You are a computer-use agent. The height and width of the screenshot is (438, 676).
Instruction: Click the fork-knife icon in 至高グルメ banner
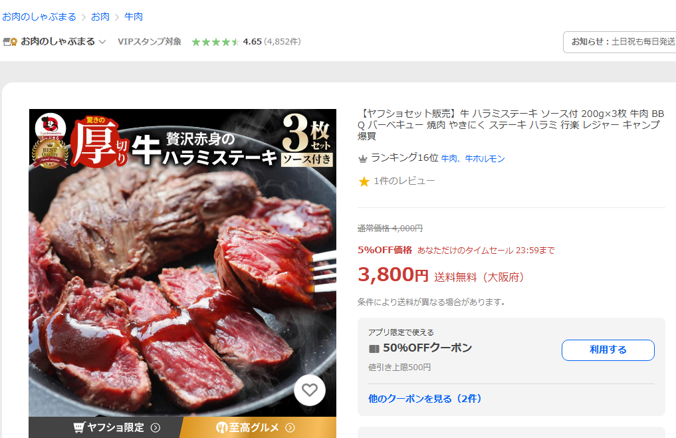(x=221, y=427)
